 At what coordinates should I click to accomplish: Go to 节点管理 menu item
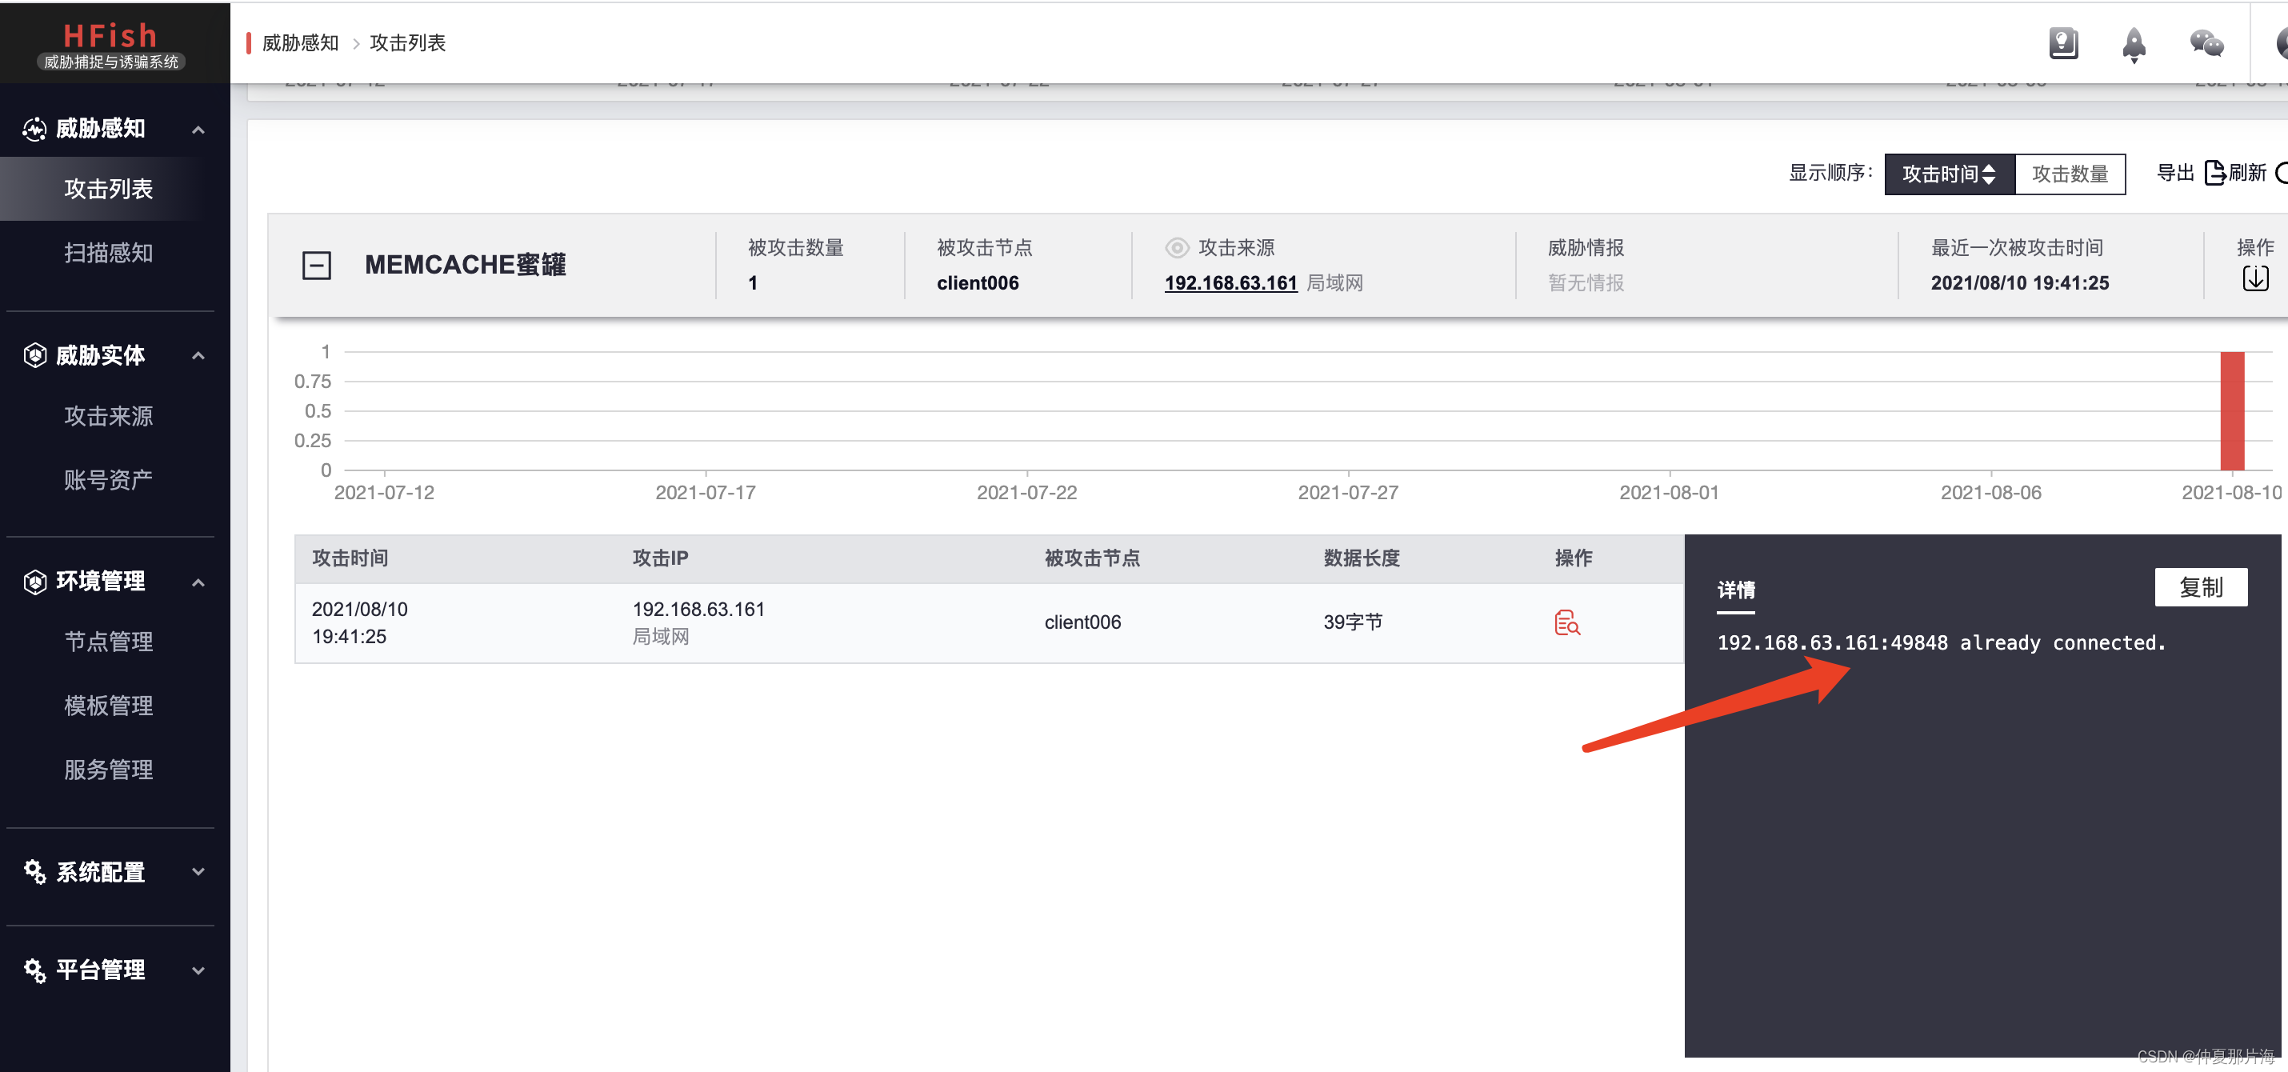108,642
